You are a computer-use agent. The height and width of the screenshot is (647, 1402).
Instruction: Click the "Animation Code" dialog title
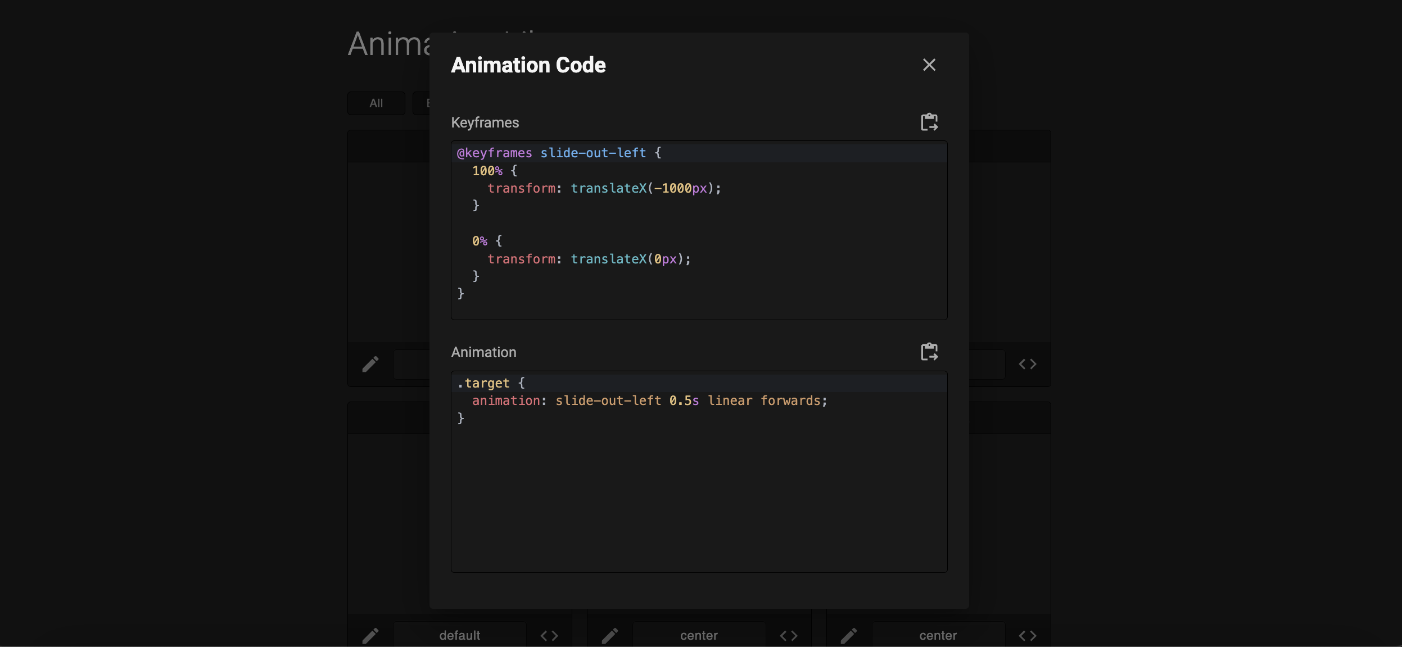[528, 65]
